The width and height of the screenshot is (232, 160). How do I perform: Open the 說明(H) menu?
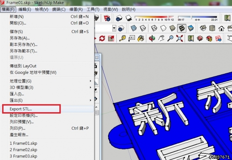pyautogui.click(x=129, y=9)
